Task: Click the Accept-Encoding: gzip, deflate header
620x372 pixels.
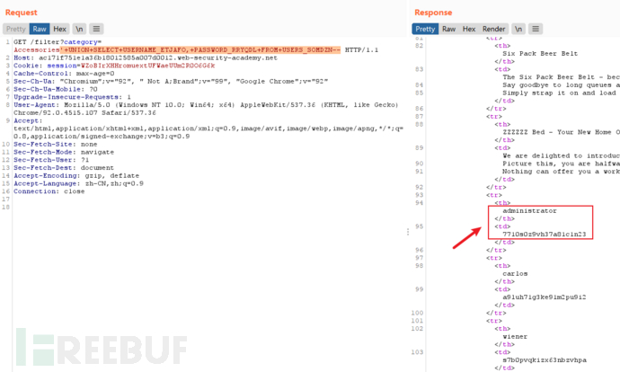Action: coord(76,176)
